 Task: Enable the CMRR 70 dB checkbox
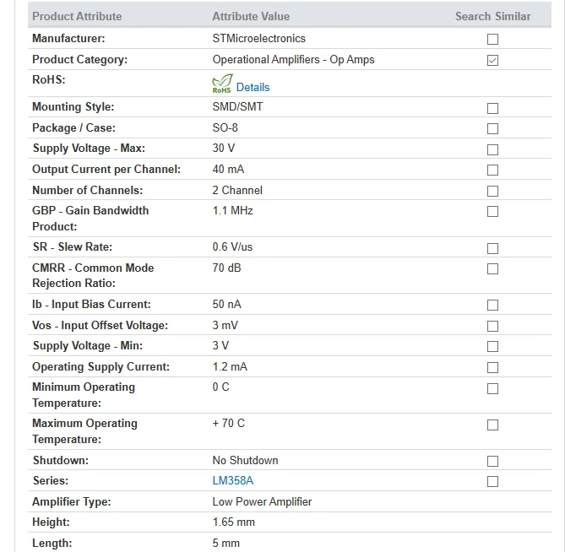pos(492,268)
